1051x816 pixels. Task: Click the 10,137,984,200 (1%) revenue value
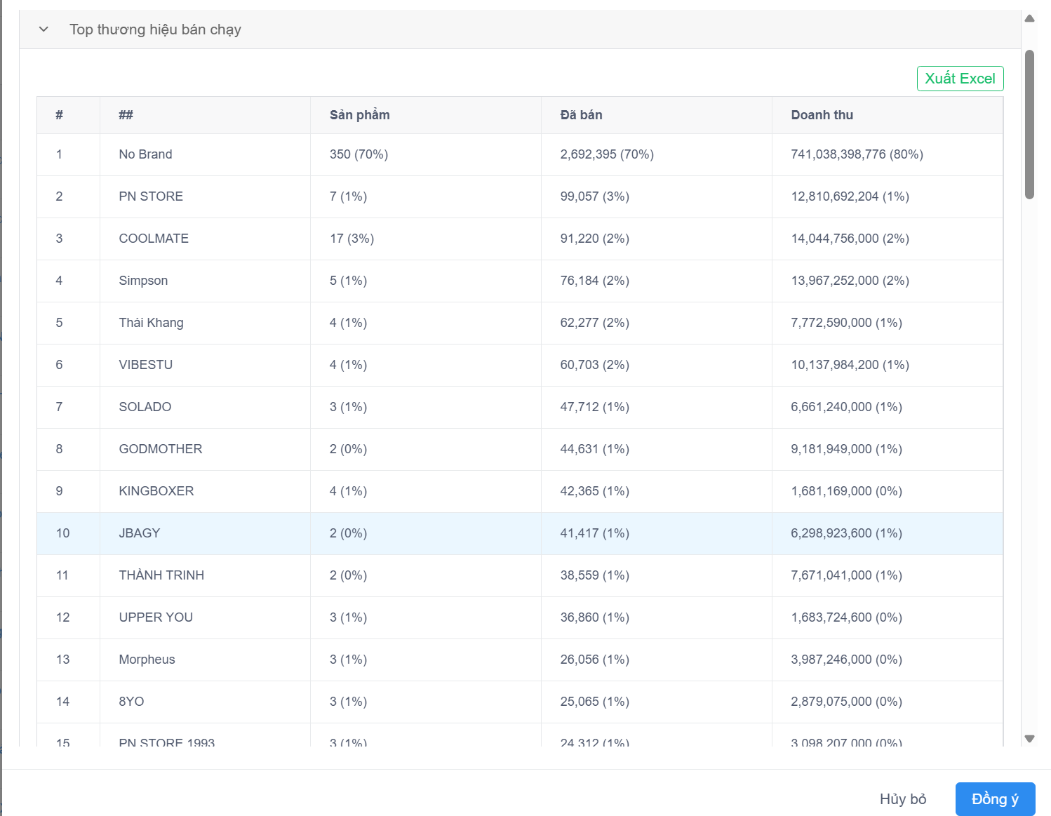click(x=850, y=365)
